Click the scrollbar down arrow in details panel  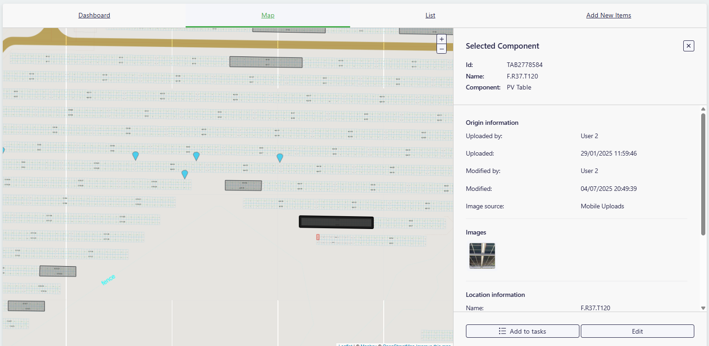point(703,308)
